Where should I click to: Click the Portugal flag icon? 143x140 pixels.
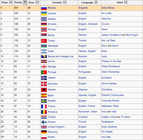pyautogui.click(x=44, y=72)
